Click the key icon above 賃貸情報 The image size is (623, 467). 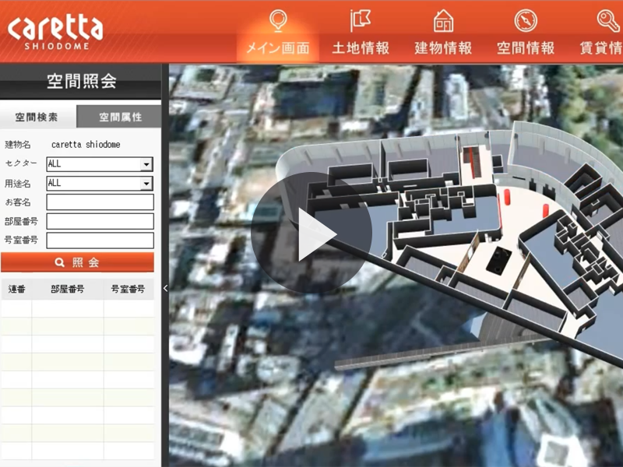608,21
